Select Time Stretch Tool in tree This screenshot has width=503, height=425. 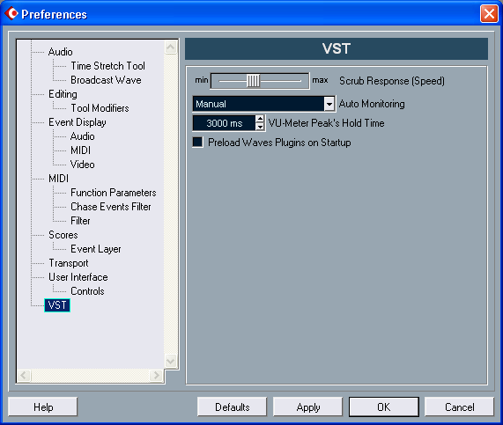click(x=107, y=66)
